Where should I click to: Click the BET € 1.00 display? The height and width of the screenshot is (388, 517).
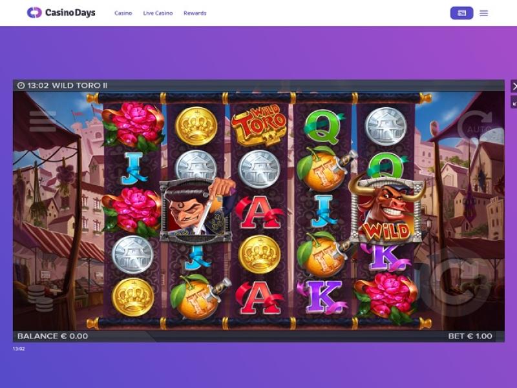[470, 336]
